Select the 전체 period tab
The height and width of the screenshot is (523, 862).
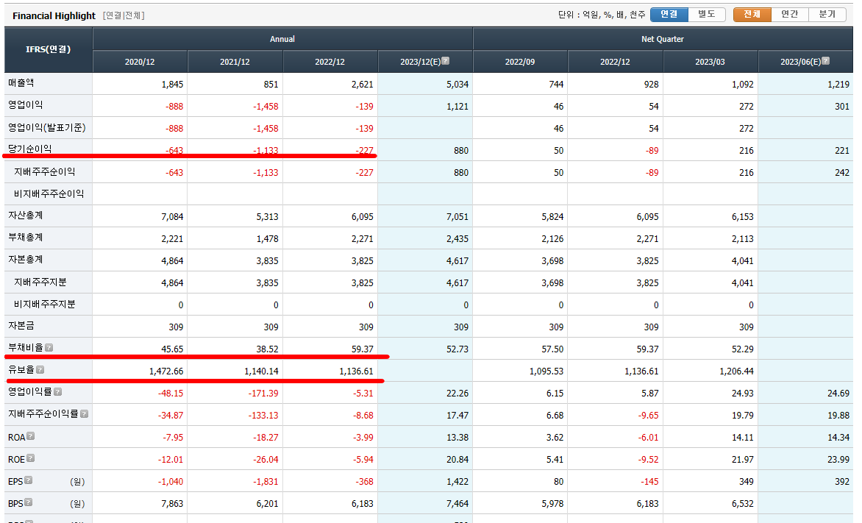(752, 14)
